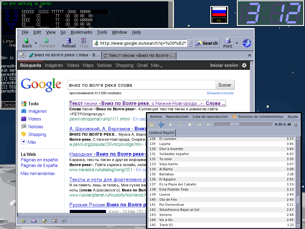The width and height of the screenshot is (305, 229).
Task: Open the Bookmarks menu
Action: click(81, 32)
